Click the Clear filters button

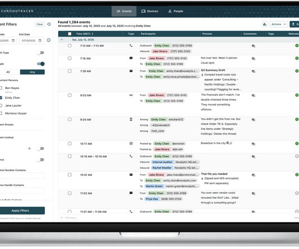coord(39,24)
